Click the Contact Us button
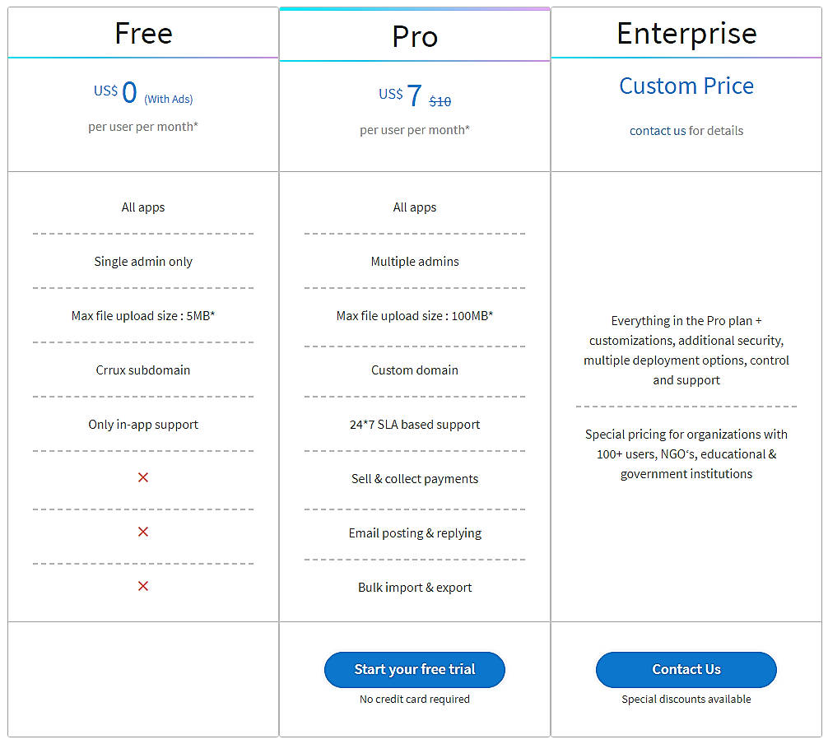Viewport: 828px width, 744px height. [x=686, y=669]
